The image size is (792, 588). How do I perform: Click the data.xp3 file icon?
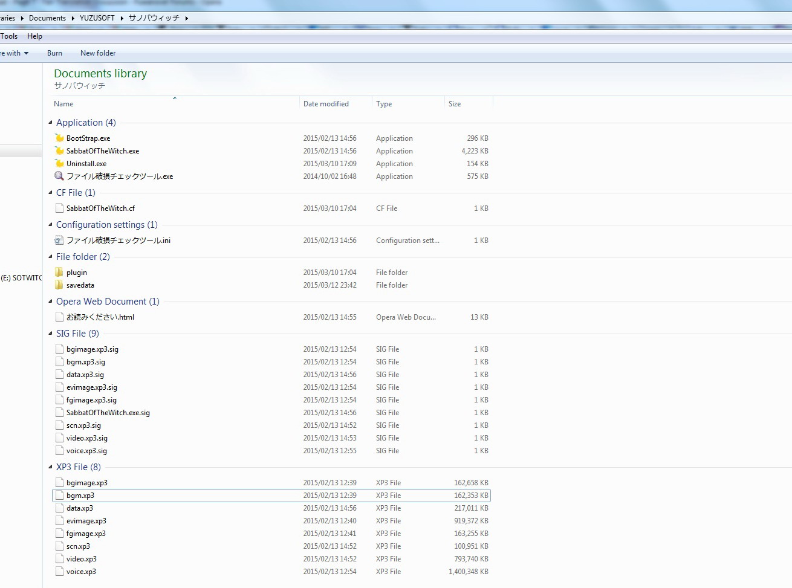(59, 508)
